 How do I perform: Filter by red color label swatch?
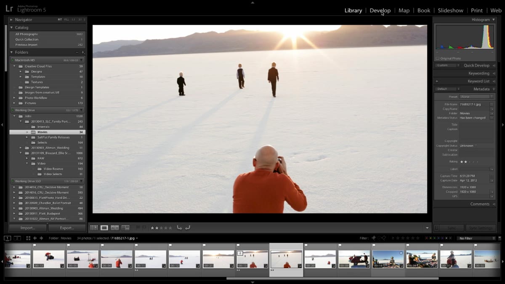click(426, 238)
